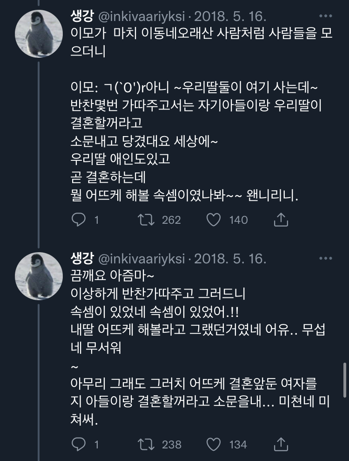Open more options on the second tweet
Viewport: 349px width, 461px height.
(325, 258)
